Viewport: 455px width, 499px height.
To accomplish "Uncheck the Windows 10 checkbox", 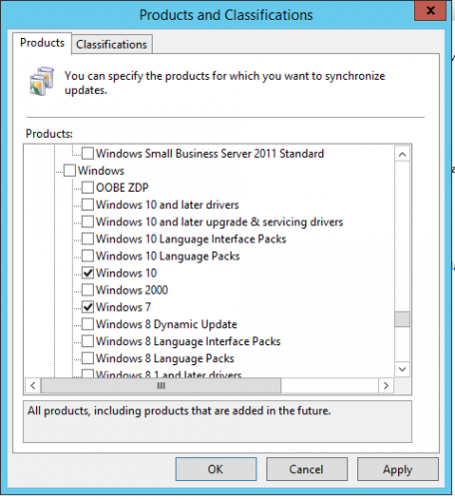I will click(88, 273).
